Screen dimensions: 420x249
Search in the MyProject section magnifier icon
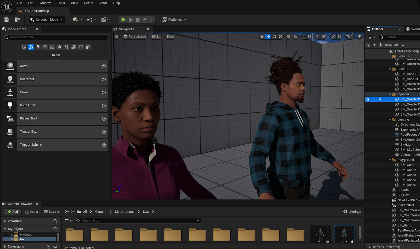point(55,229)
